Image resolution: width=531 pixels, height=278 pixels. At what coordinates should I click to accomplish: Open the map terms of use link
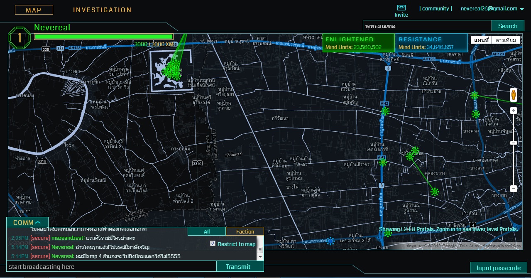pyautogui.click(x=503, y=246)
